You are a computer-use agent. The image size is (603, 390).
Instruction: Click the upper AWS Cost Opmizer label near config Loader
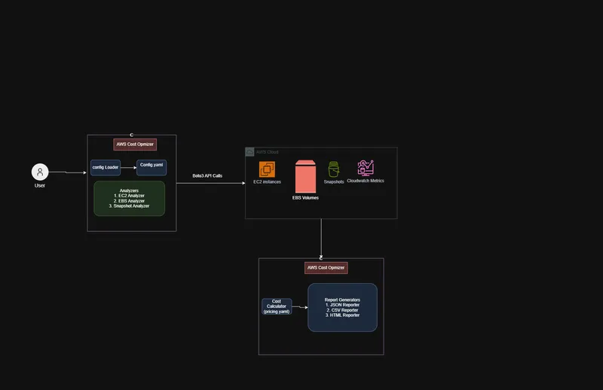click(135, 144)
